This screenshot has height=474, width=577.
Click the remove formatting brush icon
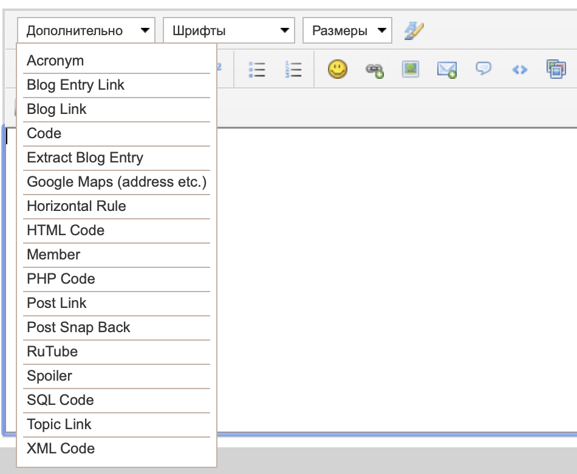(x=414, y=31)
